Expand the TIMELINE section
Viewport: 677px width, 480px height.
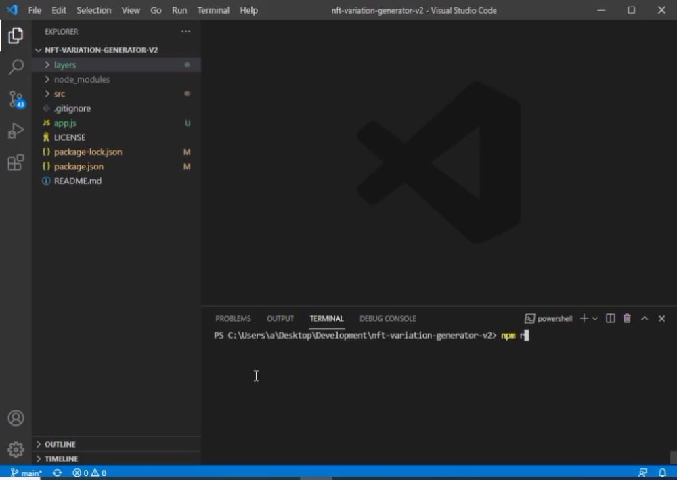click(116, 458)
